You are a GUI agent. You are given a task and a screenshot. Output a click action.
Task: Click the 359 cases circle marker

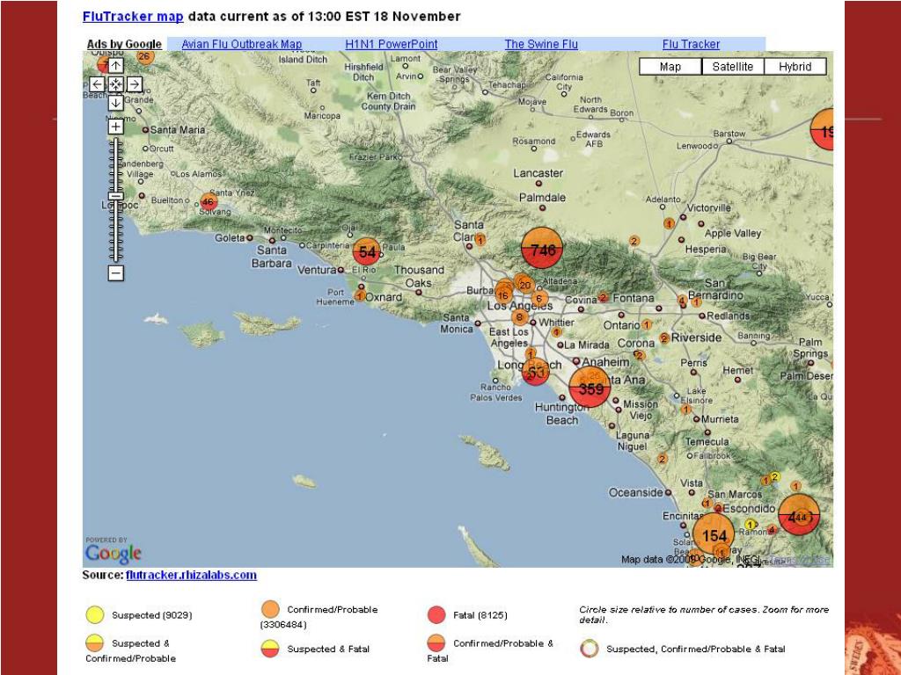(x=590, y=388)
